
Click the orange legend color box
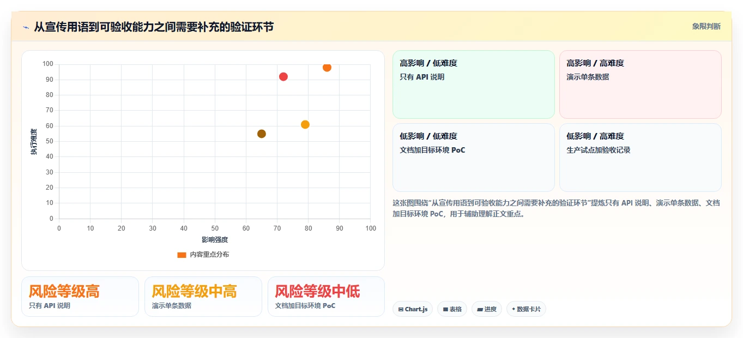click(x=182, y=255)
